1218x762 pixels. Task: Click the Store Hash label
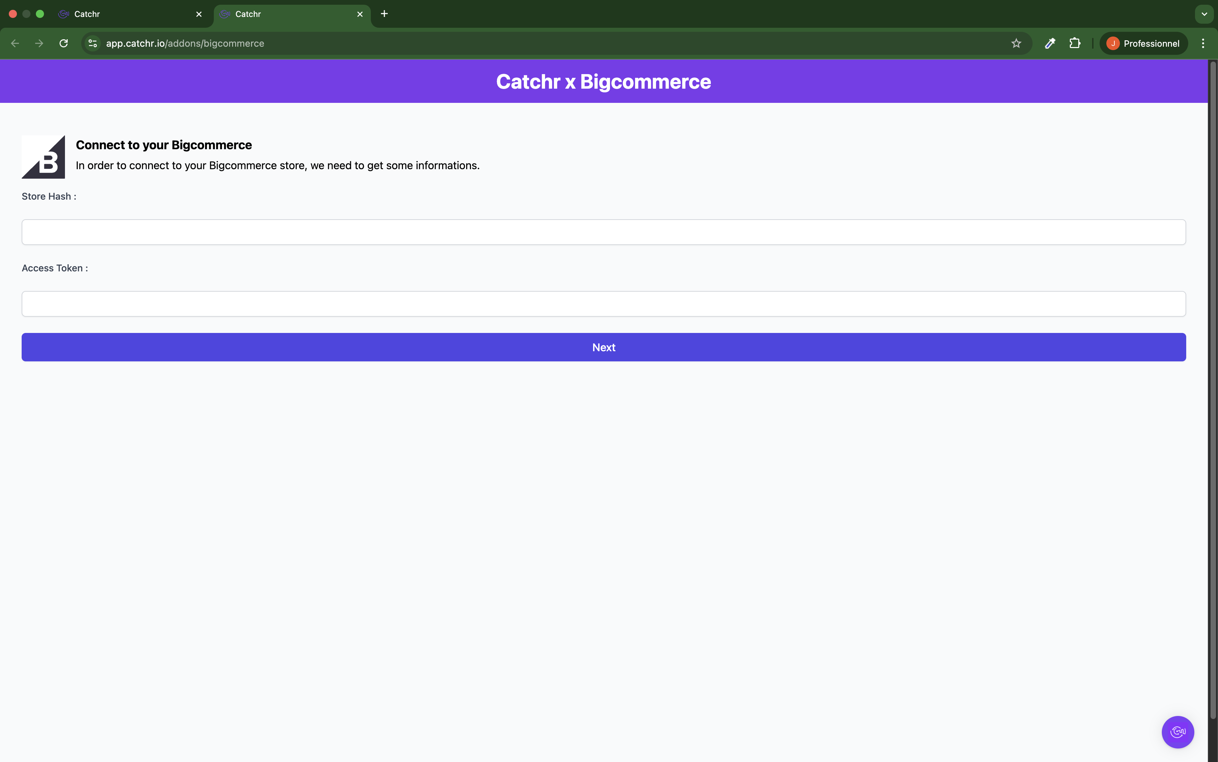tap(49, 197)
